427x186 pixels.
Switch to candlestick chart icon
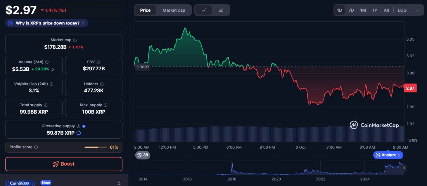(x=221, y=10)
